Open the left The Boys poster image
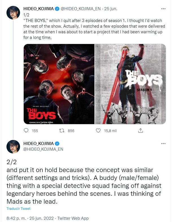Viewport: 172px width, 222px height. (59, 84)
